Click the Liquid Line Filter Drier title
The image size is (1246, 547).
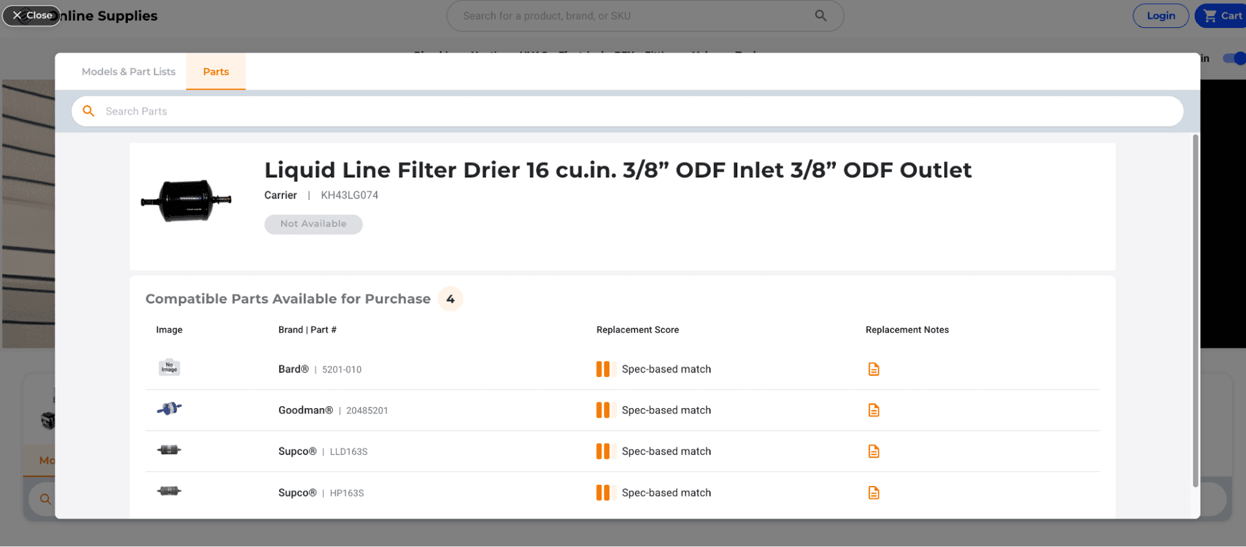coord(617,170)
